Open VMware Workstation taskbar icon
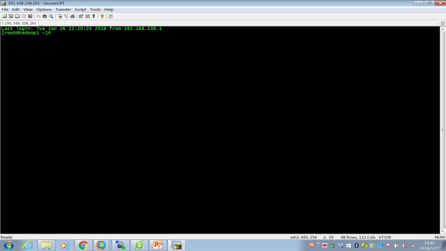 coord(101,245)
